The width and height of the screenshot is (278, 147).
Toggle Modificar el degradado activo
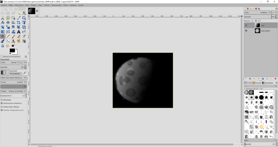click(x=2, y=110)
